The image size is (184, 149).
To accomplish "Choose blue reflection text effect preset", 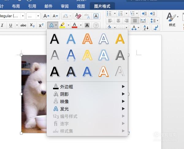I will [x=71, y=55].
